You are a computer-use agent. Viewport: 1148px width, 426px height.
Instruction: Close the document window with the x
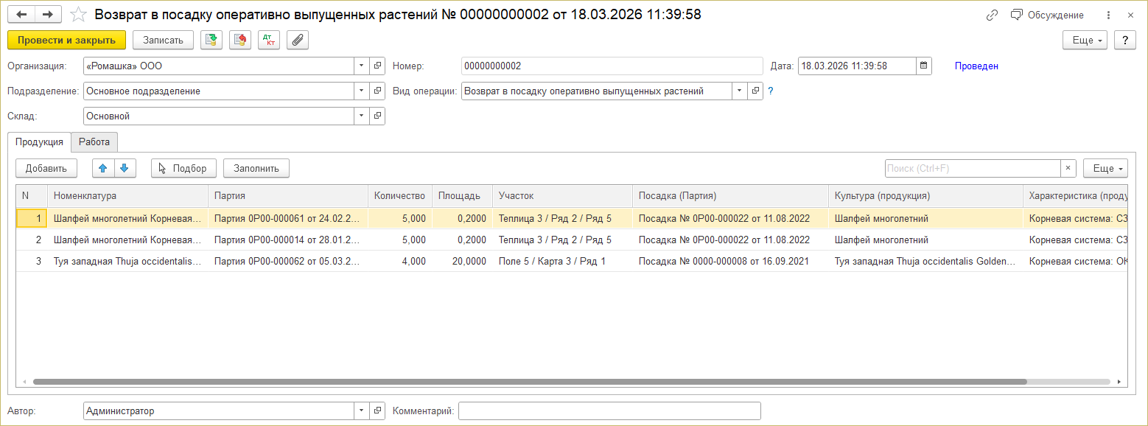tap(1130, 15)
